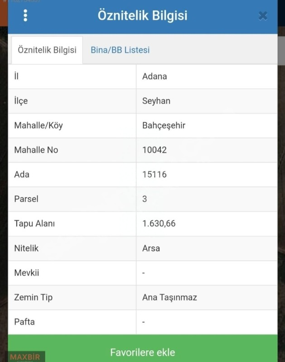Click the MAXBİR logo watermark
The height and width of the screenshot is (362, 285).
tap(25, 357)
